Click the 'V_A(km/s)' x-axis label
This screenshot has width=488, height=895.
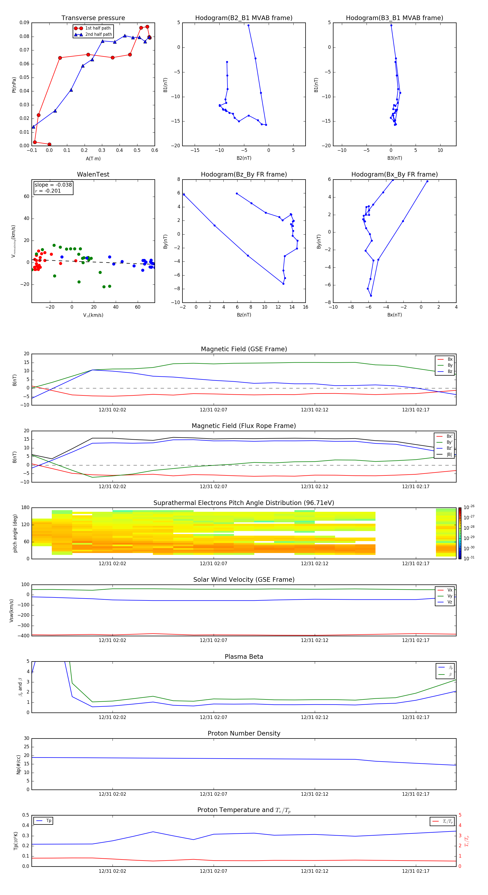[x=93, y=315]
